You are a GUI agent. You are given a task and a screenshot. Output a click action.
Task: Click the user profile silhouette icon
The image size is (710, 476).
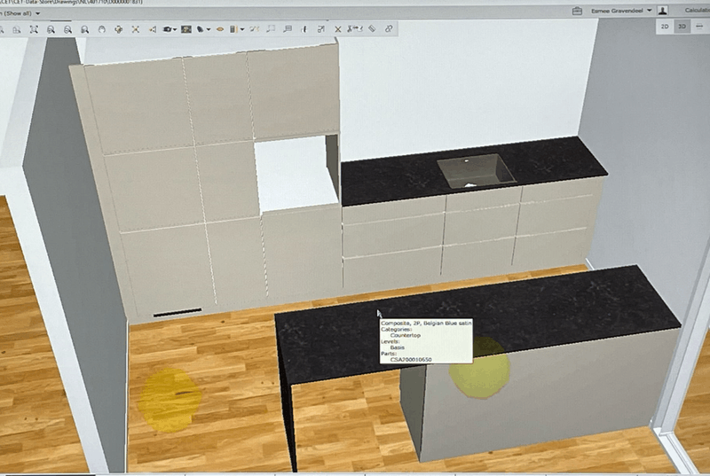point(662,11)
